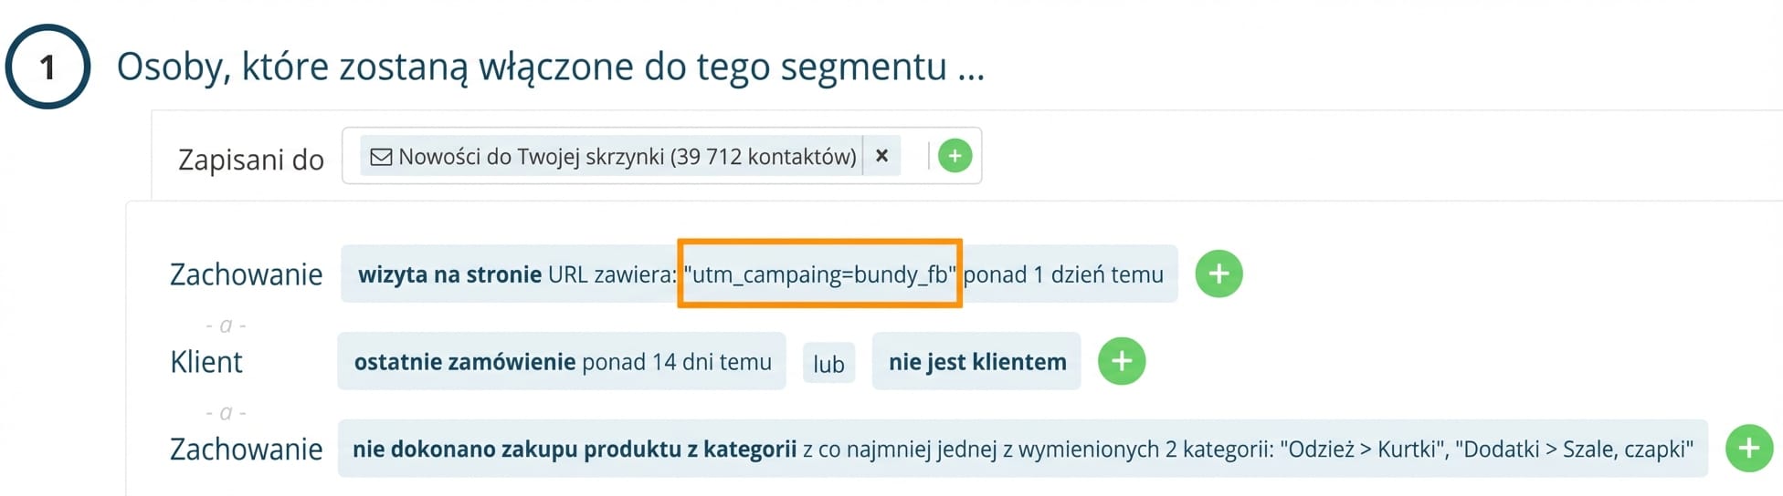
Task: Remove the Nowości do Twojej skrzynki list
Action: coord(881,156)
